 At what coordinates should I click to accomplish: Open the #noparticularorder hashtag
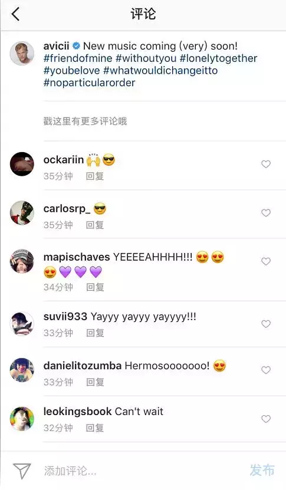point(90,83)
